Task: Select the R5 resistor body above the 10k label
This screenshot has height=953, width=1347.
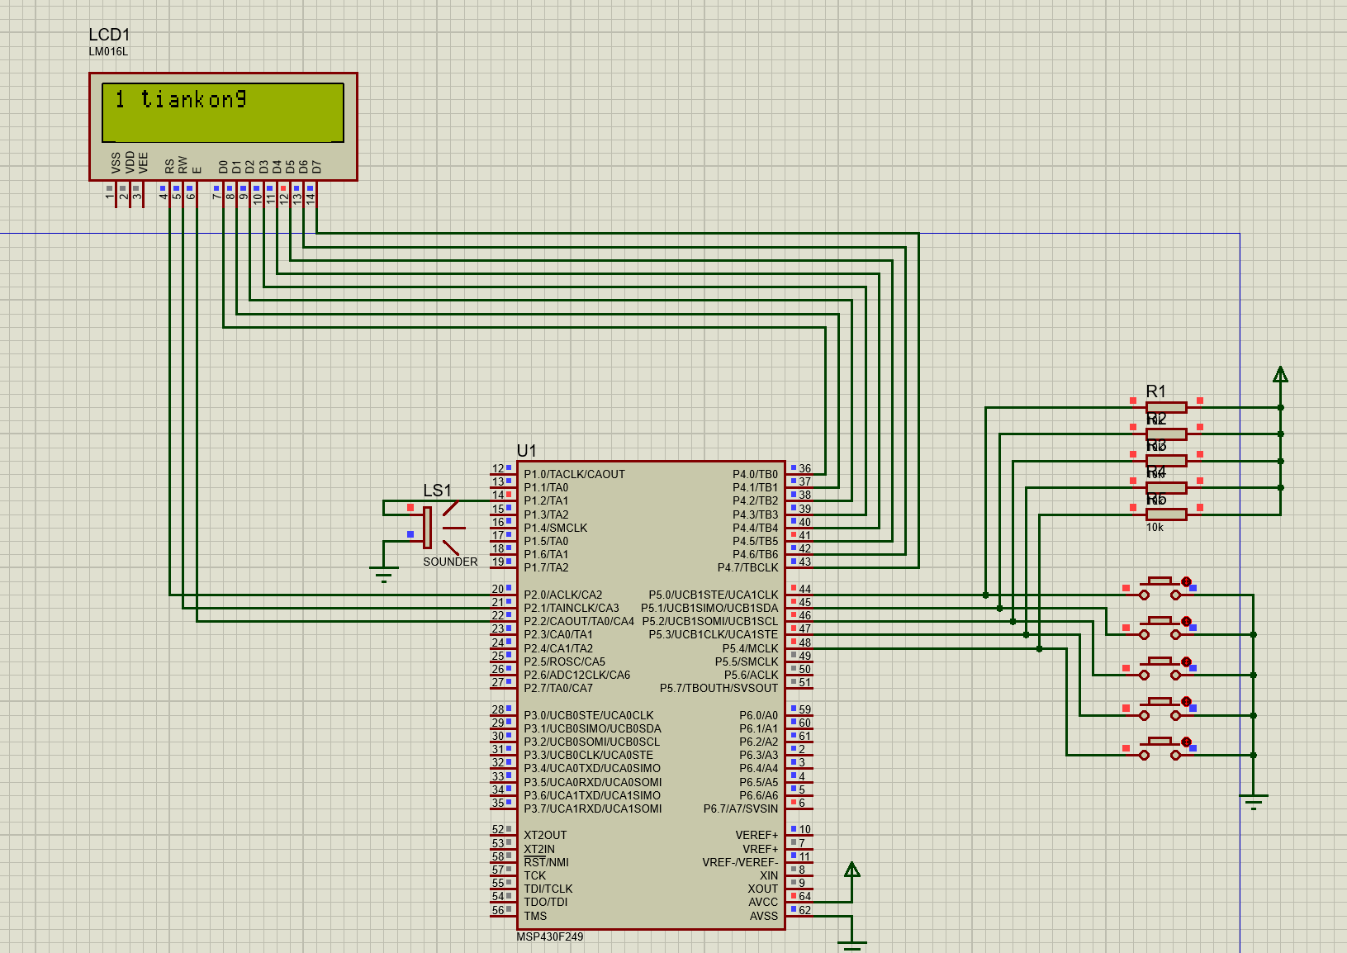Action: (x=1166, y=514)
